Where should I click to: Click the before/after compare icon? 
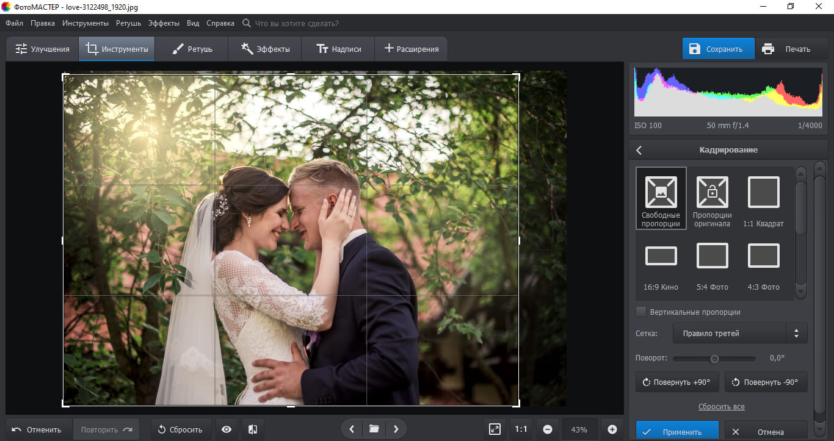point(253,429)
